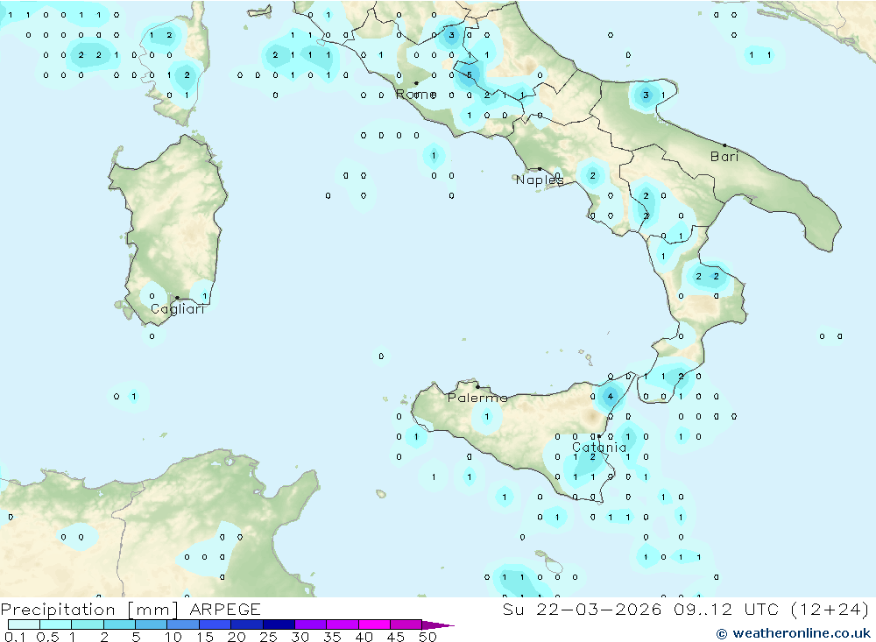Select the lightest 0.1–0.5 mm legend swatch
This screenshot has height=642, width=876.
pyautogui.click(x=24, y=624)
